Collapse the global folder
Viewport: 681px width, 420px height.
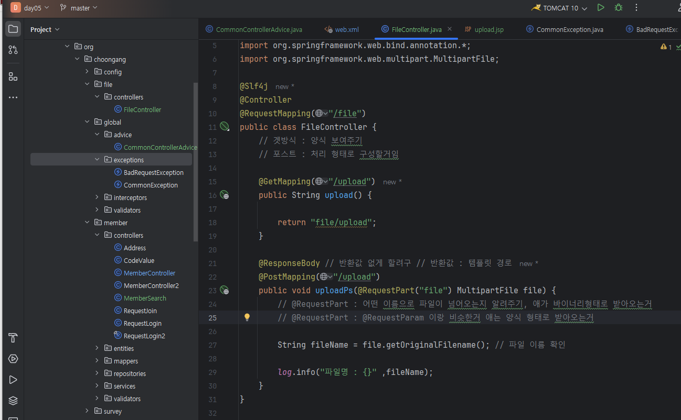pos(87,122)
